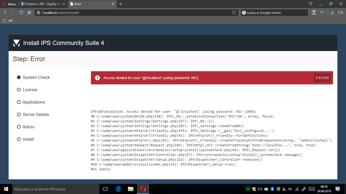Image resolution: width=346 pixels, height=194 pixels.
Task: Open a new tab with the plus button
Action: coord(121,4)
